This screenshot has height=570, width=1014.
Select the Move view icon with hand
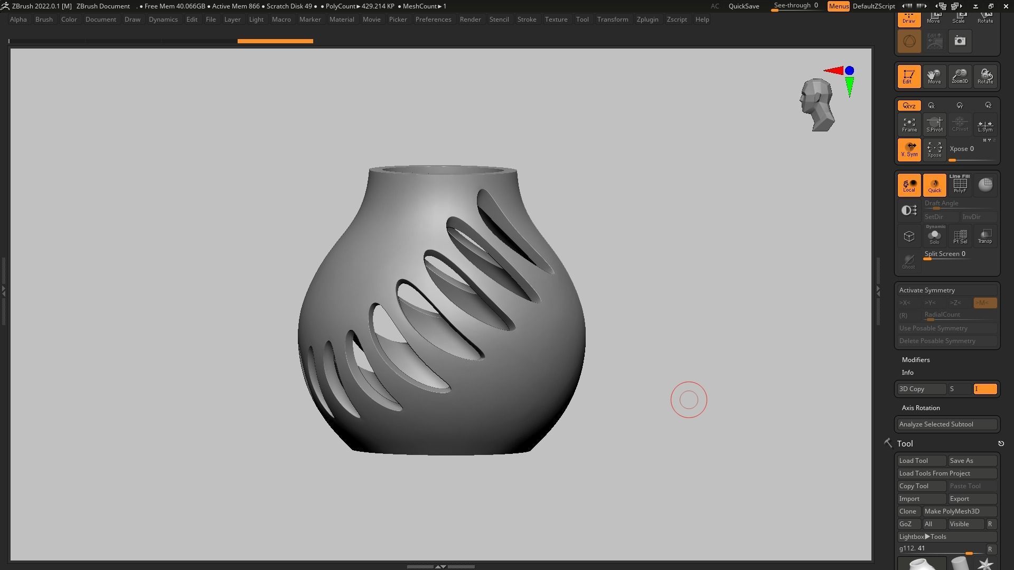tap(934, 77)
